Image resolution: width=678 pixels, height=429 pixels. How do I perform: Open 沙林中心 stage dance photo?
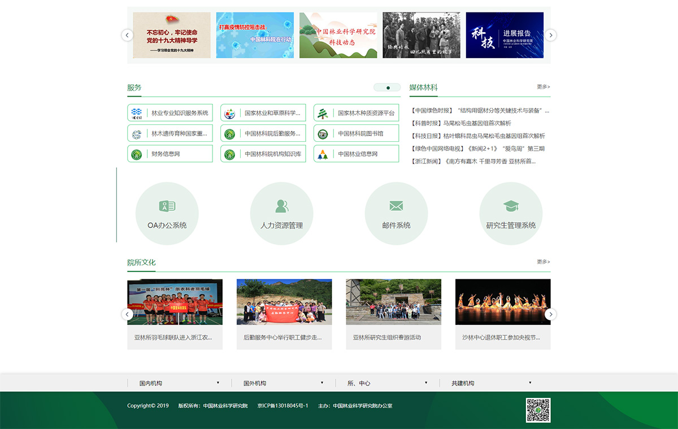coord(503,302)
